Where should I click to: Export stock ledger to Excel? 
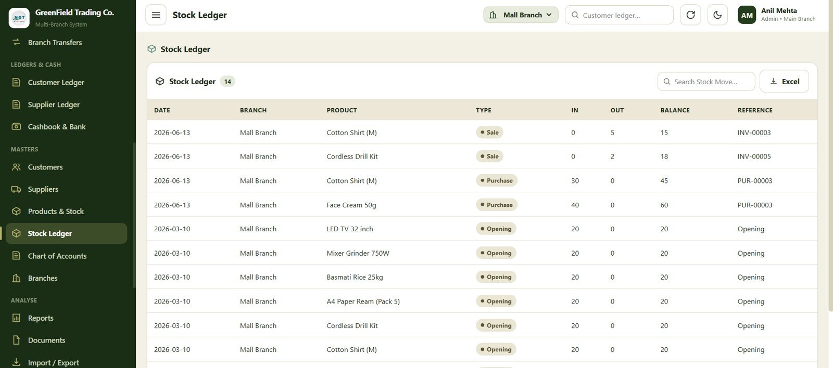[x=784, y=81]
